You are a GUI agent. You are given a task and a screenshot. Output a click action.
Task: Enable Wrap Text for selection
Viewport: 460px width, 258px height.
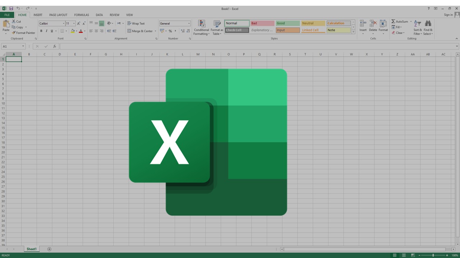pyautogui.click(x=136, y=23)
